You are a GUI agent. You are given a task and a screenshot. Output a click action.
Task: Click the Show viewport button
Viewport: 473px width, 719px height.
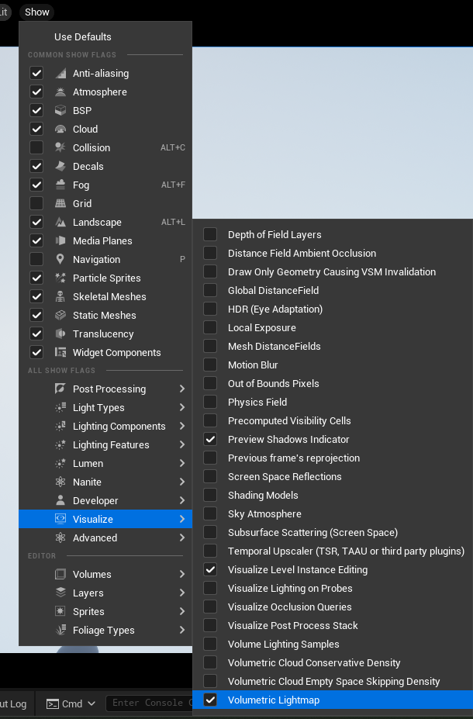[x=36, y=12]
